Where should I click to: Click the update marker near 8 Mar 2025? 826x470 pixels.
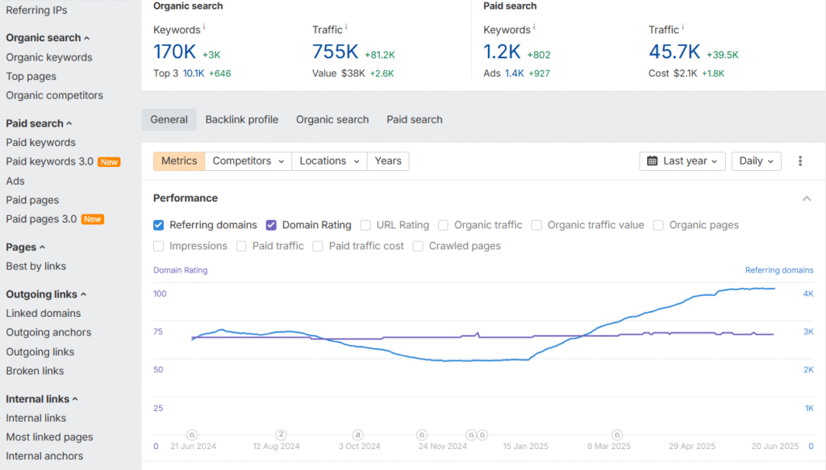tap(617, 435)
